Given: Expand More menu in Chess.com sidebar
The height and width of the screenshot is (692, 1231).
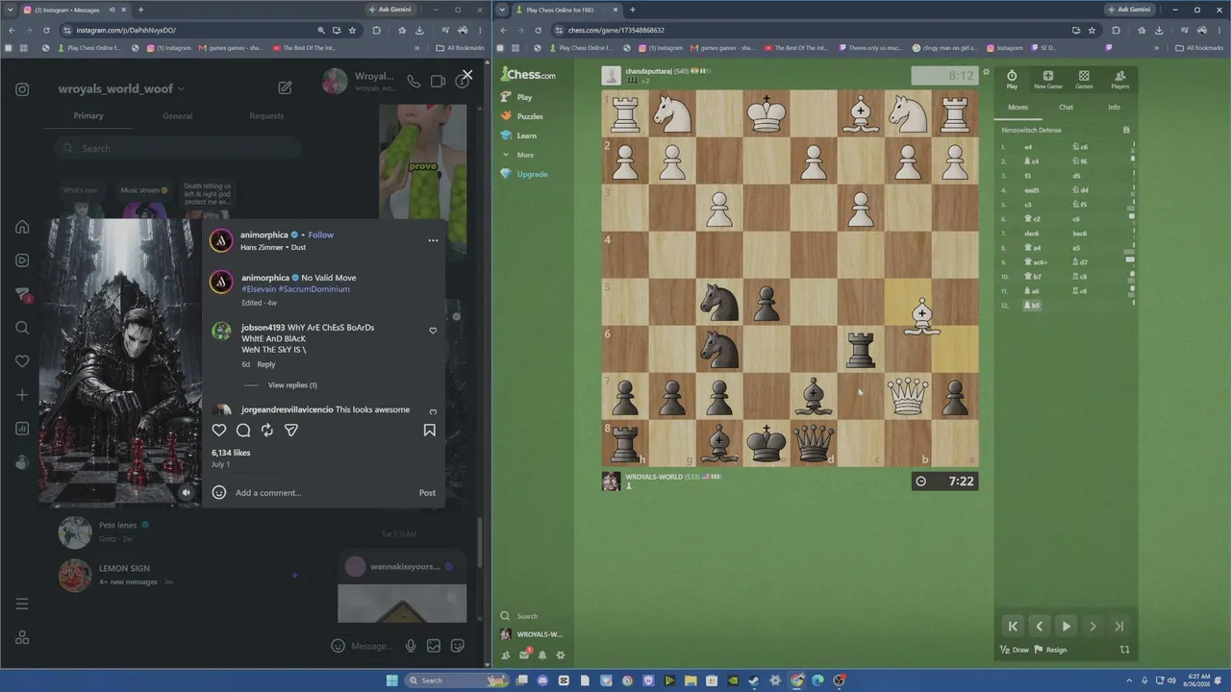Looking at the screenshot, I should point(524,155).
